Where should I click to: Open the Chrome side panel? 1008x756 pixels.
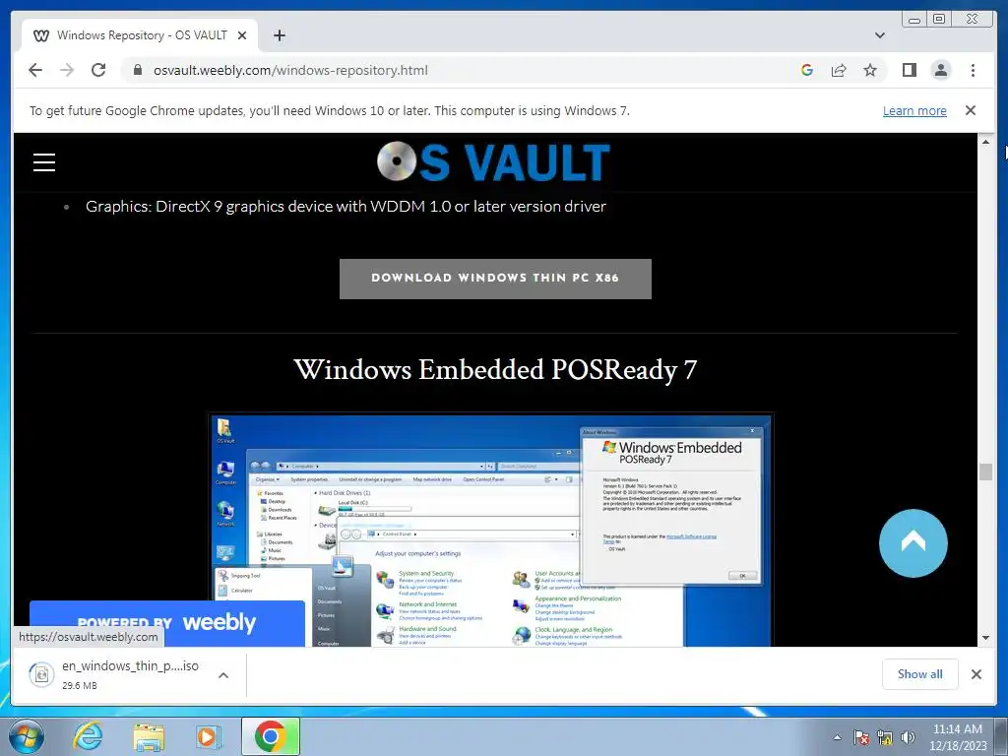tap(909, 70)
